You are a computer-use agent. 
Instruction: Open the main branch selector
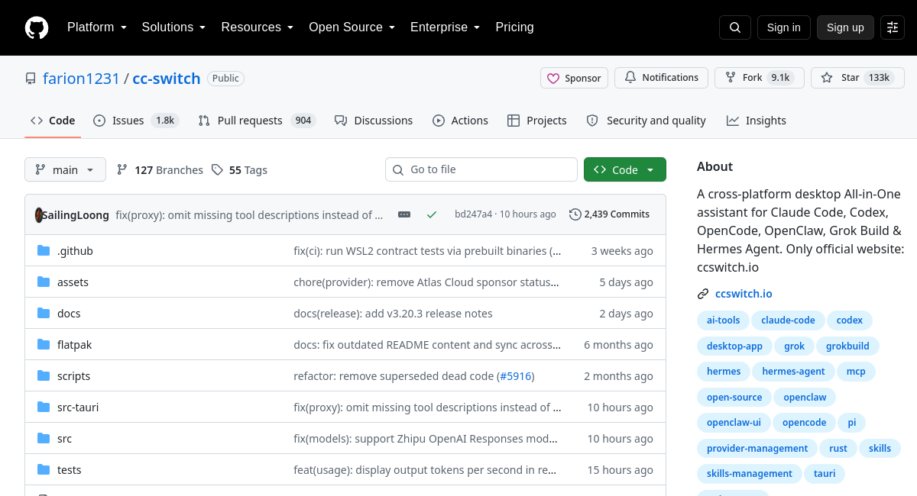click(x=65, y=169)
